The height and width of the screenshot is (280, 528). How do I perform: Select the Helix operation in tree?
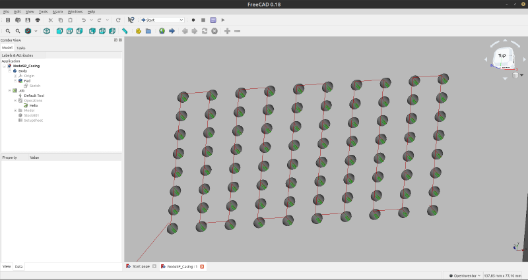click(33, 105)
